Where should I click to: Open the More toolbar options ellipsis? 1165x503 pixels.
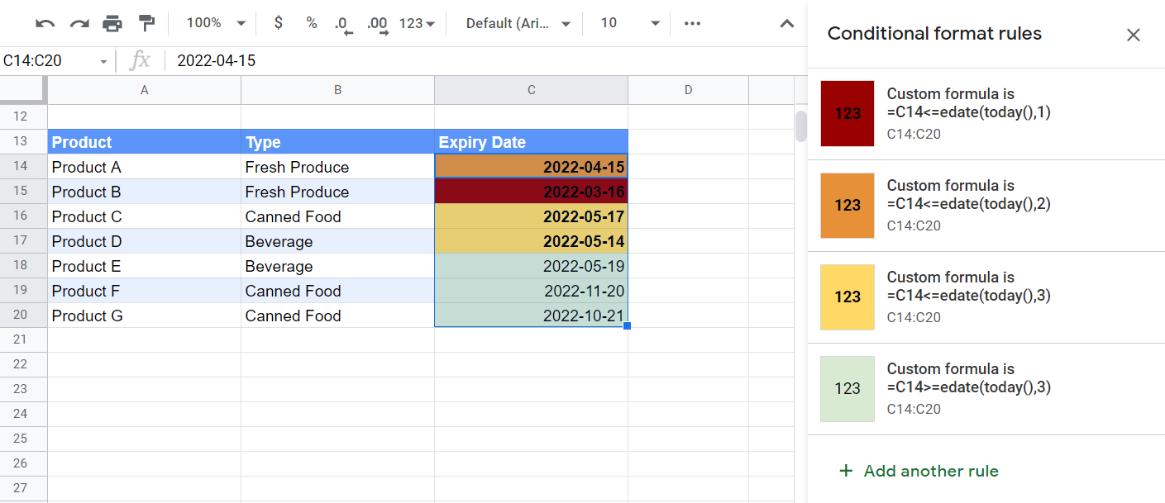point(692,23)
